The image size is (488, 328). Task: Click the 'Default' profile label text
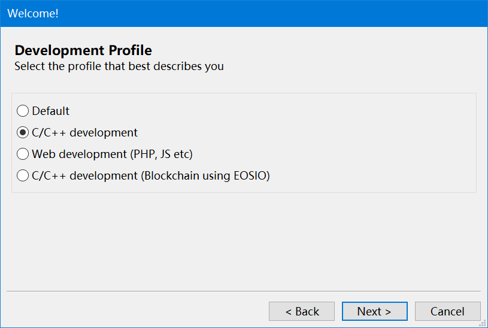click(x=51, y=111)
